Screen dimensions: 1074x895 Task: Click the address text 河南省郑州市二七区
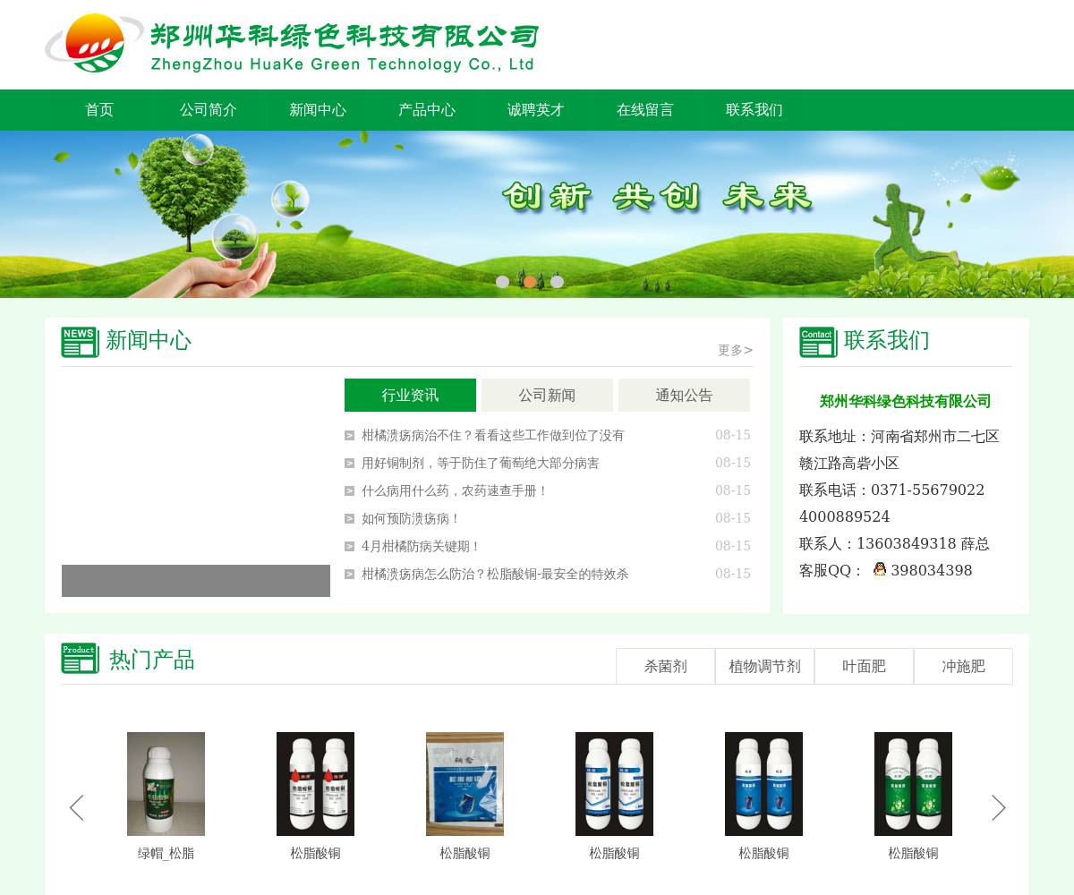[935, 437]
